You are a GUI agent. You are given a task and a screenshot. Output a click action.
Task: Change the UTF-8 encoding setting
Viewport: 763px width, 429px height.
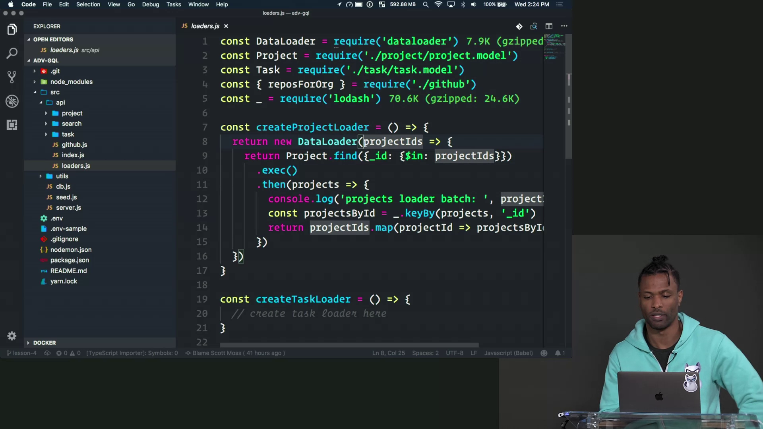click(x=455, y=353)
